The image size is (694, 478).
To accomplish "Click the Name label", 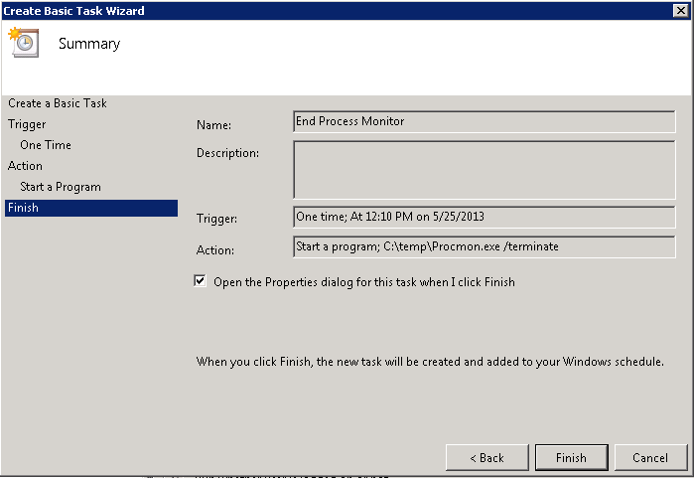I will point(213,125).
